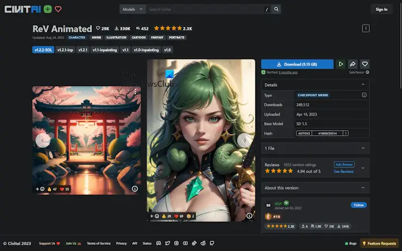Select the v1.2.2-EOL version tab
Viewport: 402px width, 251px height.
[43, 50]
